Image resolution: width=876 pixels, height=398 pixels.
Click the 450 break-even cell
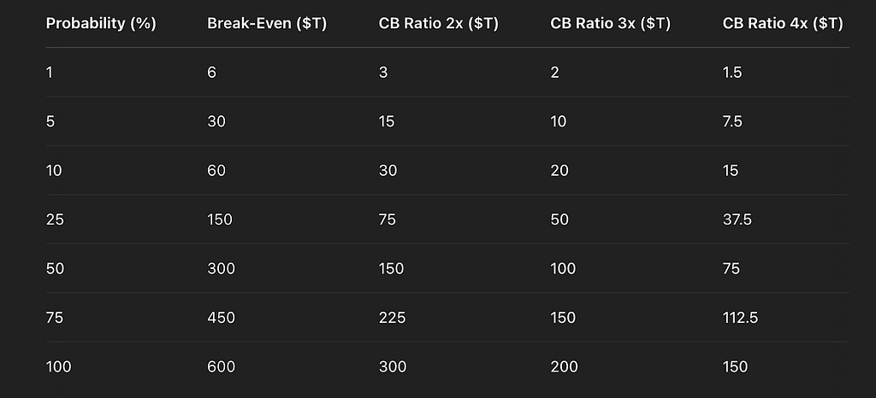point(222,318)
